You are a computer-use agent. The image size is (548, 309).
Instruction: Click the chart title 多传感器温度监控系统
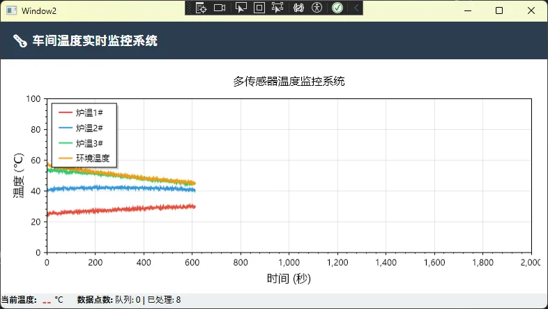289,82
